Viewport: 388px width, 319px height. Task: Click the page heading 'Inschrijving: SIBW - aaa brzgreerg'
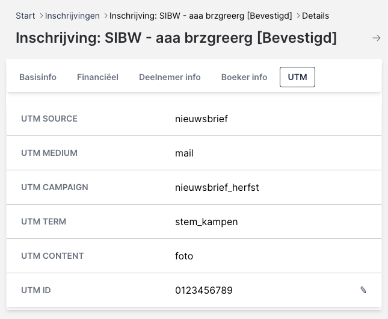pyautogui.click(x=176, y=38)
